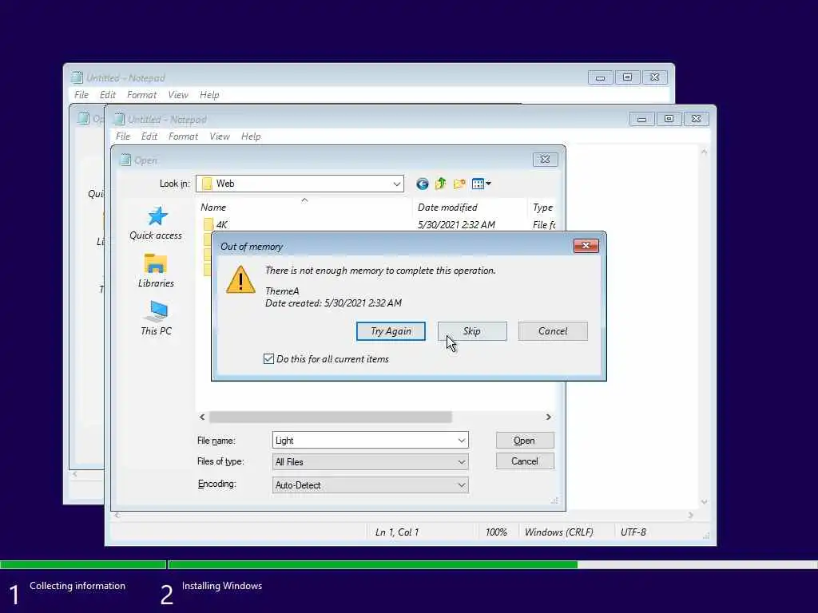Click UTF-8 status bar entry
Viewport: 818px width, 613px height.
633,532
